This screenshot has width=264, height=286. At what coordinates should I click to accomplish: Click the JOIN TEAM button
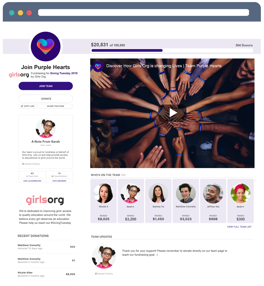45,86
